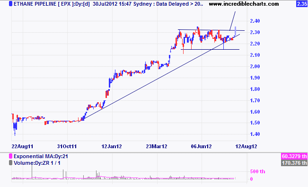Screen dimensions: 308x187
Task: Click the blue ETHANE PIPELINE legend marker
Action: tap(11, 4)
